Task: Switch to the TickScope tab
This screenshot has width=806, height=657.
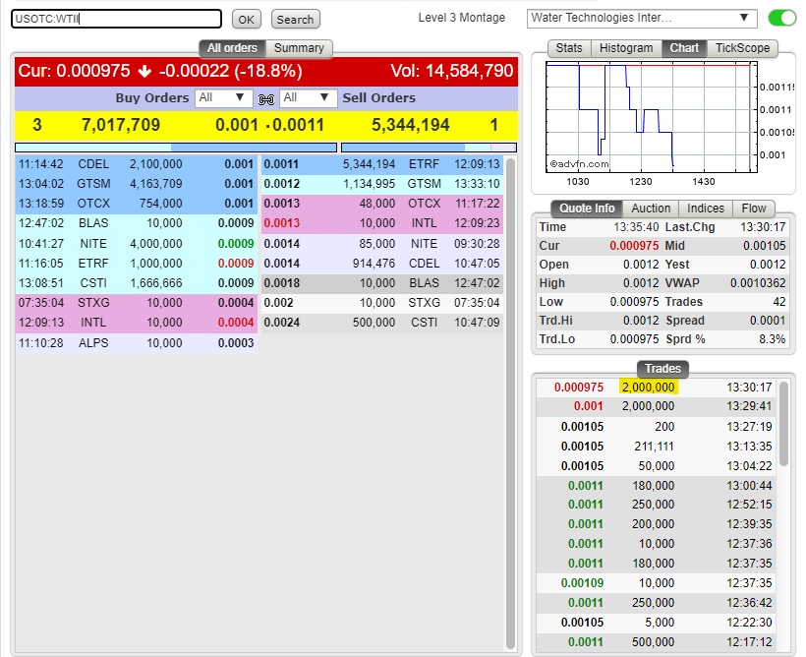Action: coord(742,48)
